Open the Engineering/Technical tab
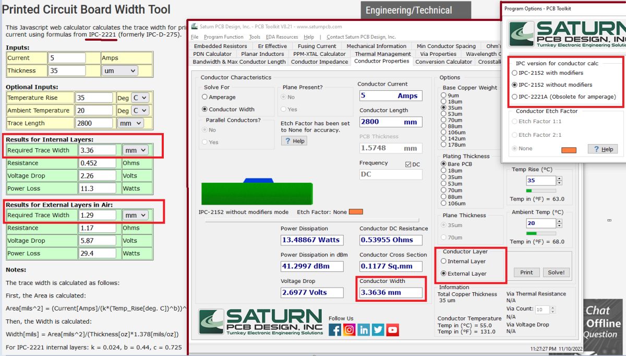626x356 pixels. tap(416, 10)
